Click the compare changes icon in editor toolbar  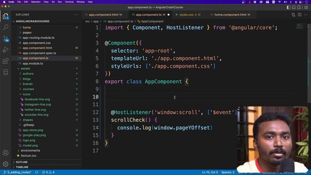(x=294, y=15)
